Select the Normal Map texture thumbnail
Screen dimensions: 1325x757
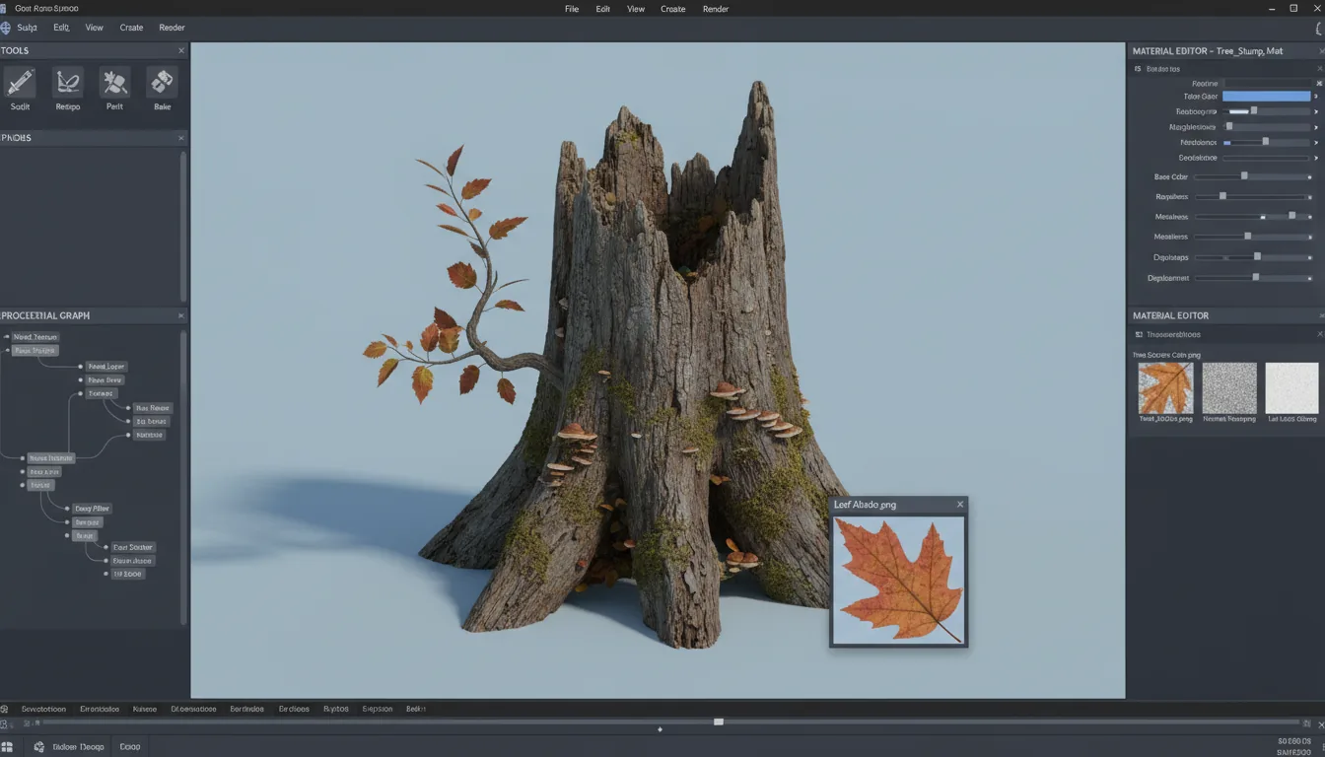pos(1228,387)
